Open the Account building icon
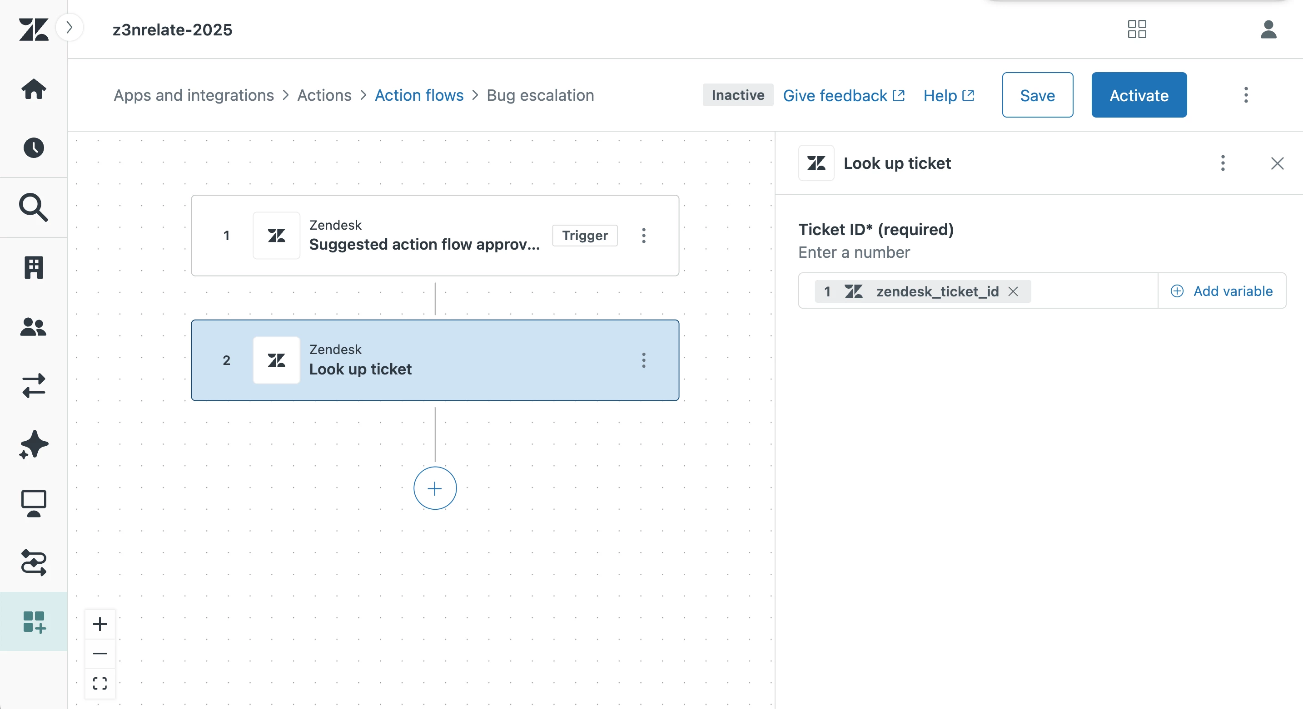Viewport: 1303px width, 709px height. pyautogui.click(x=33, y=267)
